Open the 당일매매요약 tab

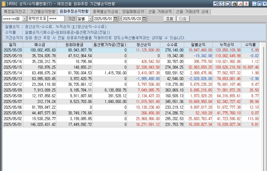coord(133,11)
